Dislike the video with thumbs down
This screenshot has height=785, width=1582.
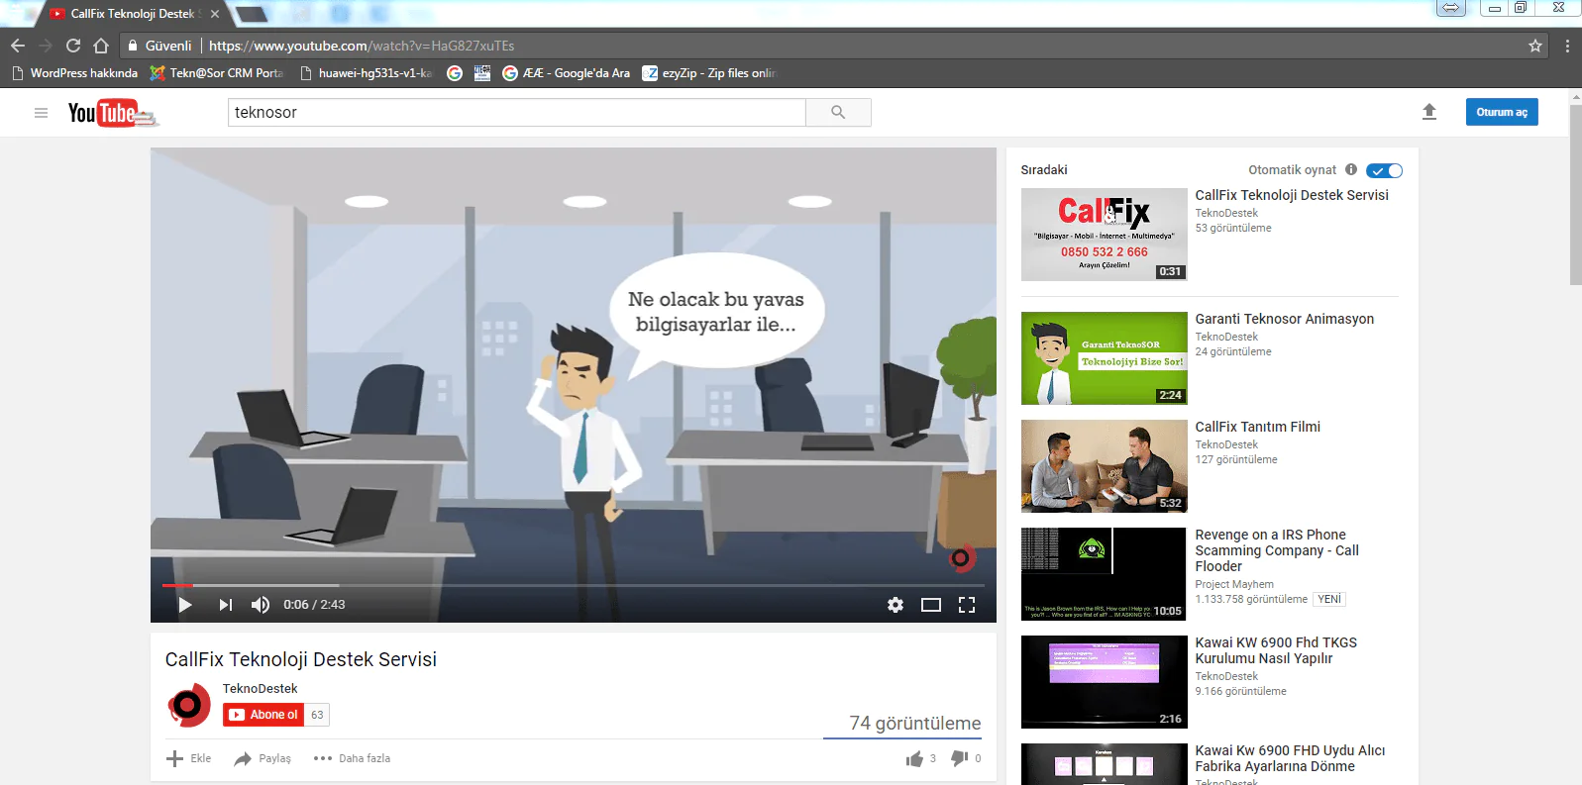click(x=959, y=758)
